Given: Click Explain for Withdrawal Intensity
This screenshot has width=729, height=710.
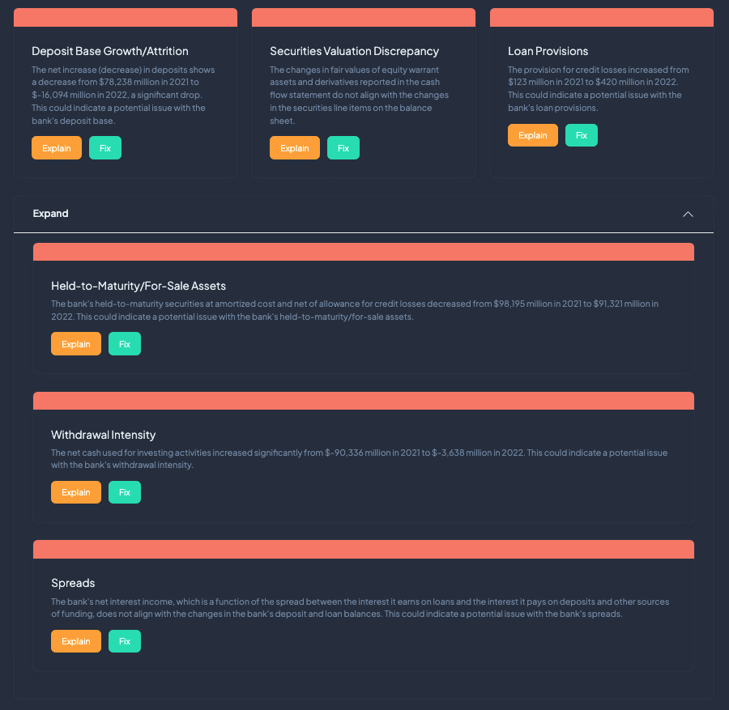Looking at the screenshot, I should 76,492.
